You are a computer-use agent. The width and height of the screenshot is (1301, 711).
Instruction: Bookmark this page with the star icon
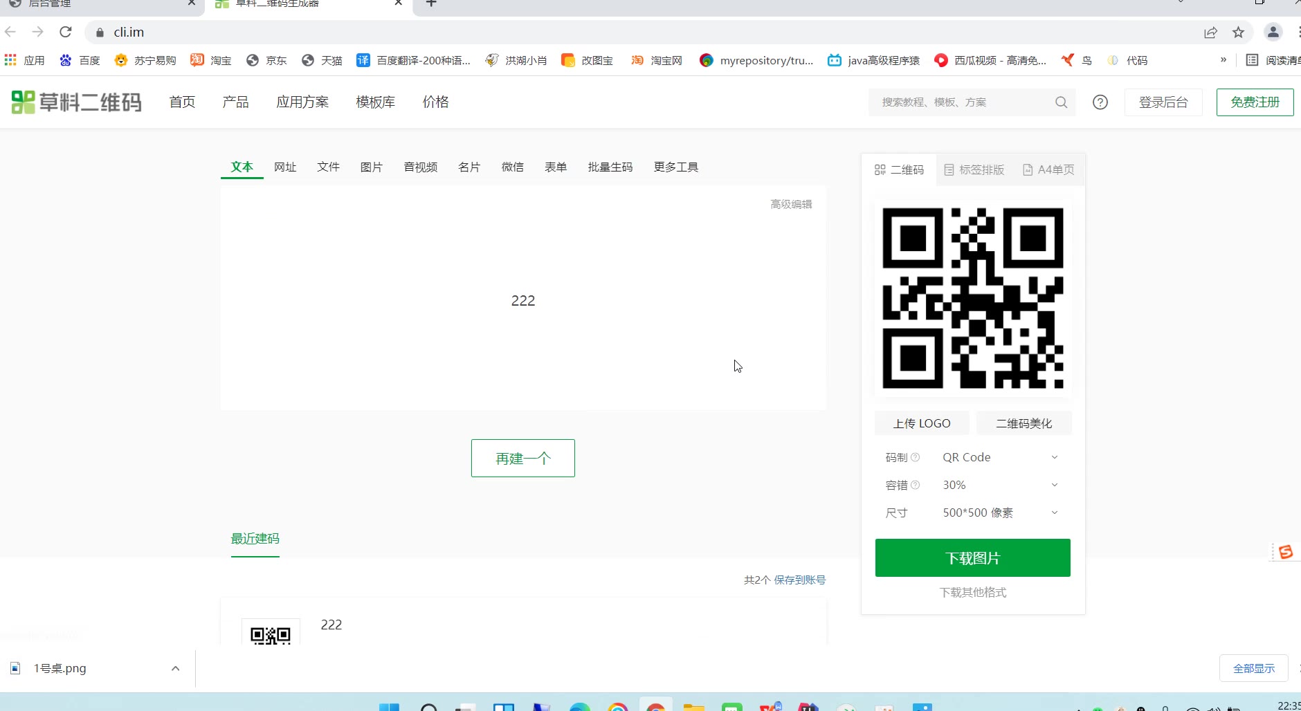point(1239,32)
